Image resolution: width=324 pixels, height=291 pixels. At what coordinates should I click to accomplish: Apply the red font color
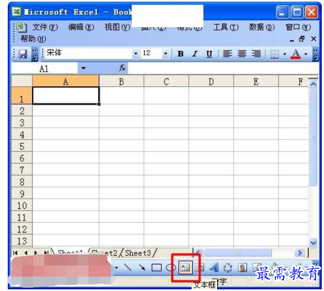tap(296, 54)
